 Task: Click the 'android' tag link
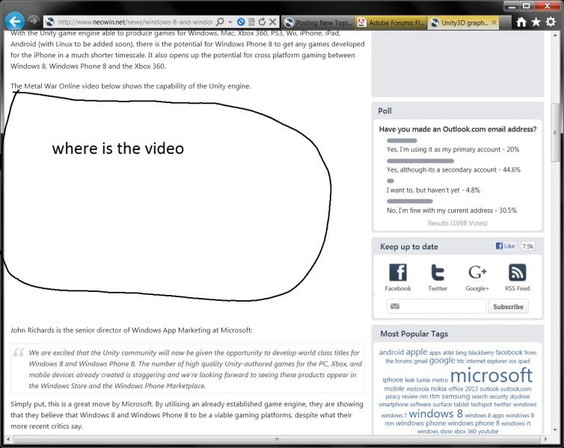click(x=391, y=352)
